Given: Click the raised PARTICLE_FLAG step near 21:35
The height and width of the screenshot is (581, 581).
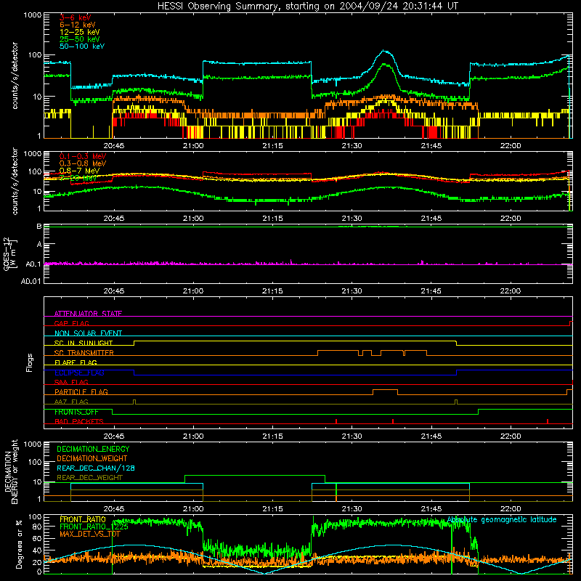Looking at the screenshot, I should point(385,390).
